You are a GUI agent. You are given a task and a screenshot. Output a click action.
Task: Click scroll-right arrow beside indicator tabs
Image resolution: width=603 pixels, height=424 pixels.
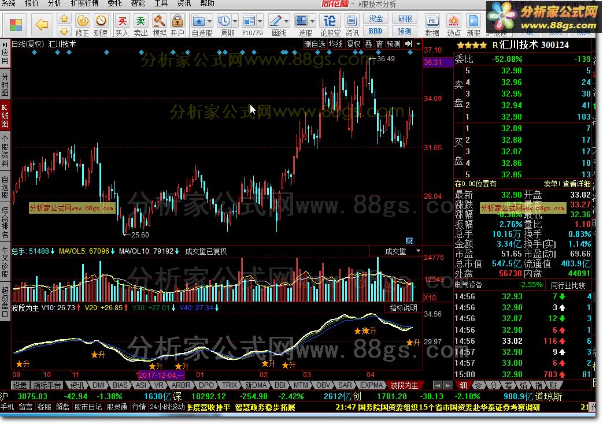[x=447, y=385]
